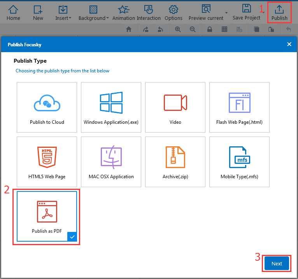Click the lock icon
The width and height of the screenshot is (298, 279).
pos(210,29)
